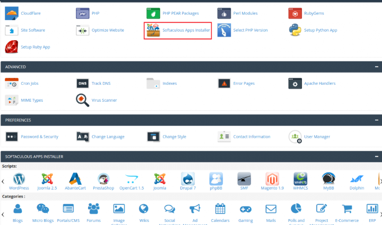Launch the Softaculous Apps Installer icon

tap(153, 30)
